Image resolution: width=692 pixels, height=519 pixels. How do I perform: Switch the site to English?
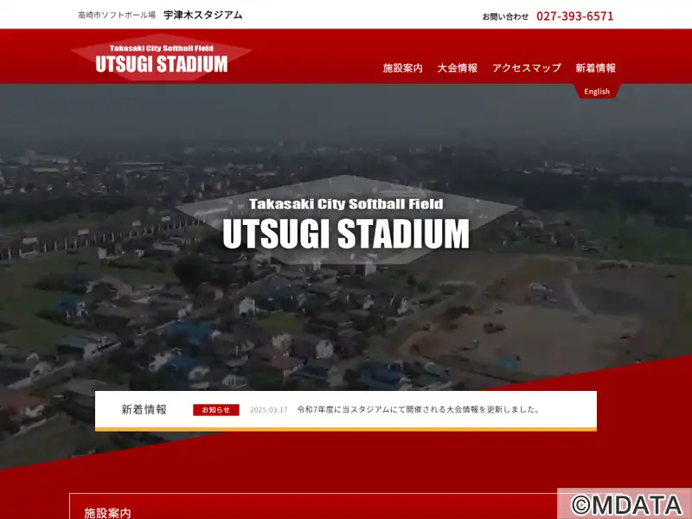[x=597, y=92]
